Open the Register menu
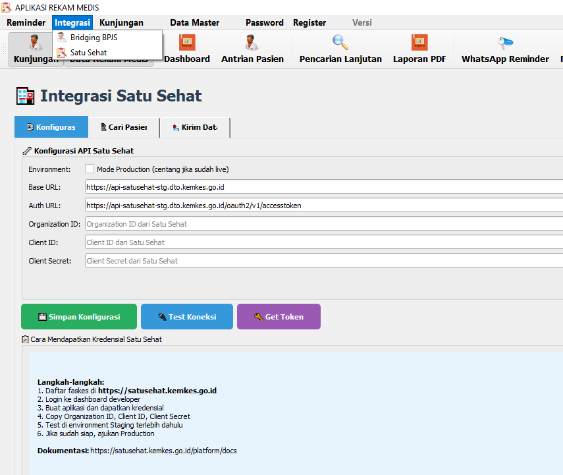The width and height of the screenshot is (563, 475). [309, 22]
